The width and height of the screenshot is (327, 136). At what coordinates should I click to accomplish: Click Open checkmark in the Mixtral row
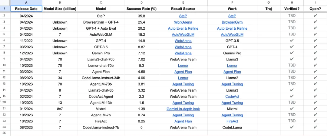pyautogui.click(x=315, y=108)
